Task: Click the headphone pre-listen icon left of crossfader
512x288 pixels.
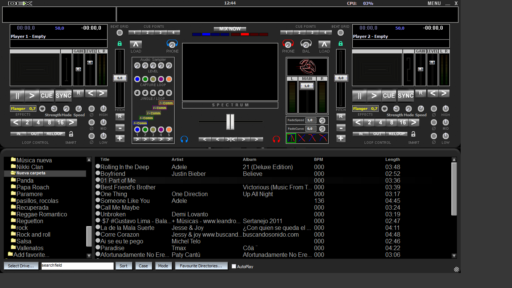Action: [184, 139]
